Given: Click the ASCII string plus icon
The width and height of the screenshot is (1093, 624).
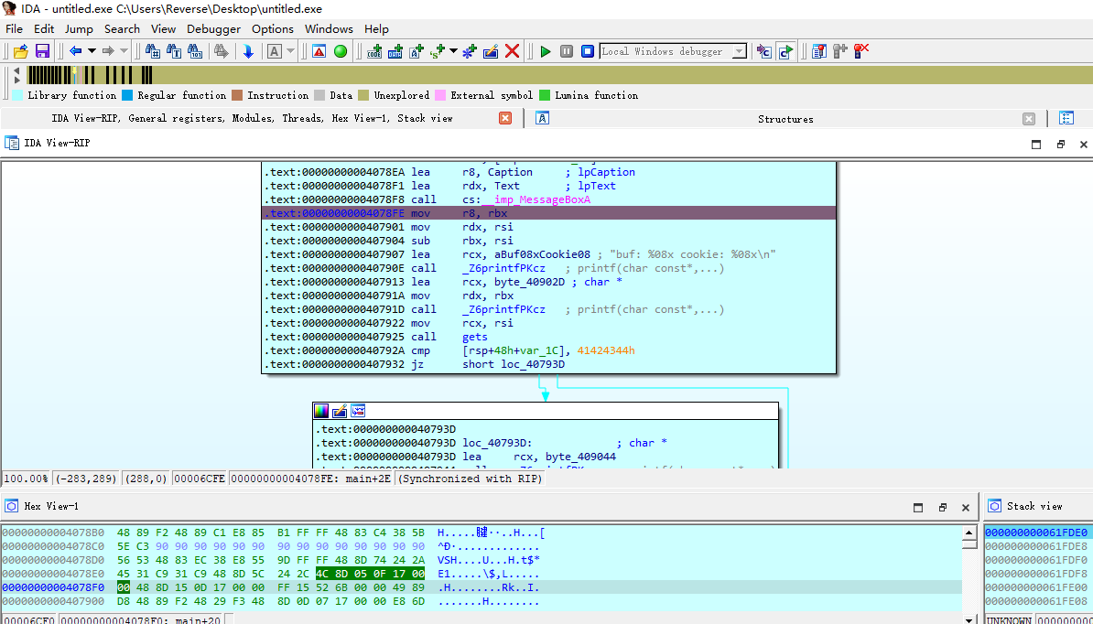Looking at the screenshot, I should pos(417,51).
